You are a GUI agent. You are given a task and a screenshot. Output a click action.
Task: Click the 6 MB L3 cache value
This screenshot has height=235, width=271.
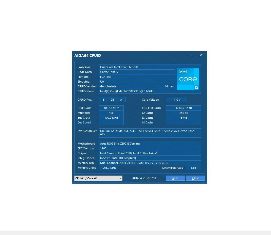click(x=184, y=118)
